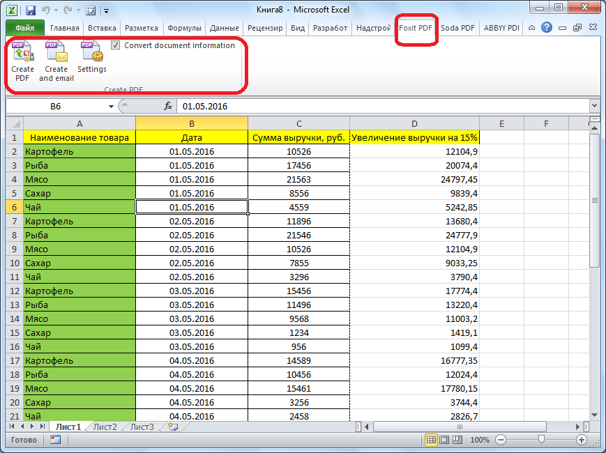Open the Name Box dropdown arrow
This screenshot has width=606, height=453.
point(111,107)
